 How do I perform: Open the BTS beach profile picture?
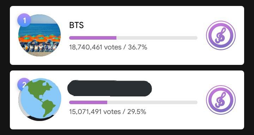(40, 35)
